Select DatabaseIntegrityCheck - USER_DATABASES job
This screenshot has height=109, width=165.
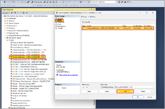tap(29, 62)
